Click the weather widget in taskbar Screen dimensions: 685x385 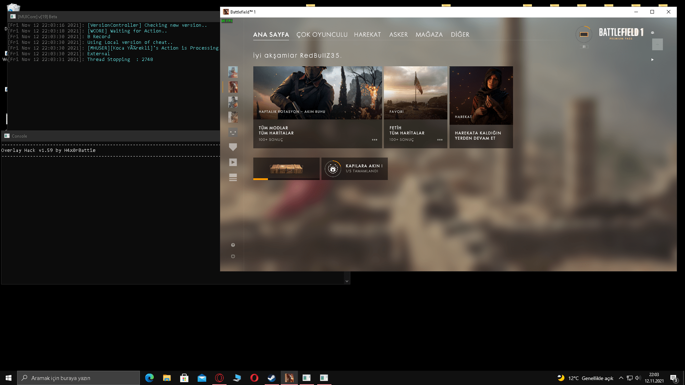585,378
